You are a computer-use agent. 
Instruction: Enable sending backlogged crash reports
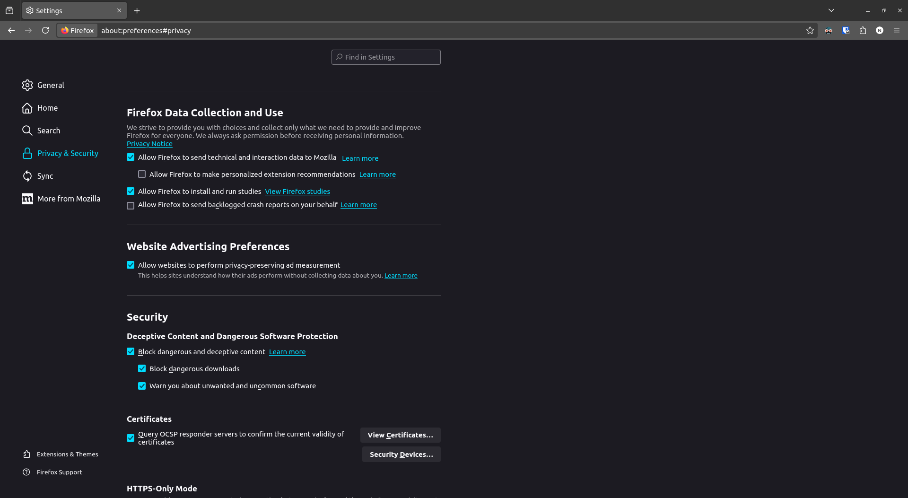(x=131, y=205)
